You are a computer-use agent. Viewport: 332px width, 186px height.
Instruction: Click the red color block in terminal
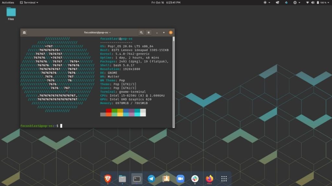(x=109, y=110)
